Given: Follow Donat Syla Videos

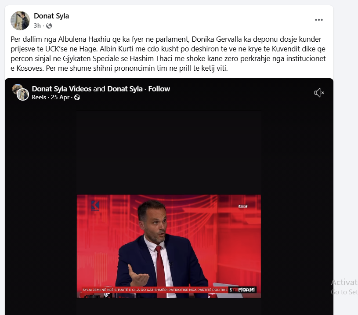Looking at the screenshot, I should coord(159,89).
